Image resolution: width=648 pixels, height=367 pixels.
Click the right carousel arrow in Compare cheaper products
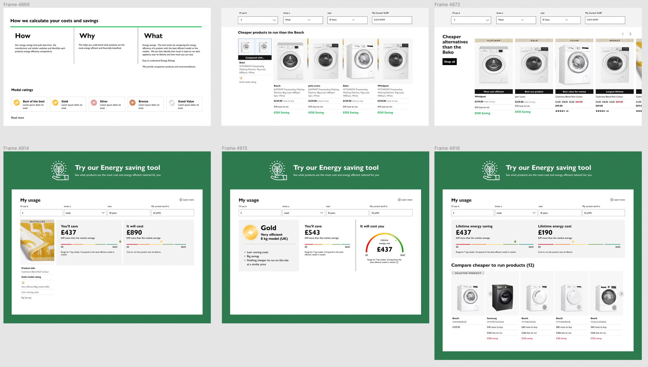pos(621,294)
